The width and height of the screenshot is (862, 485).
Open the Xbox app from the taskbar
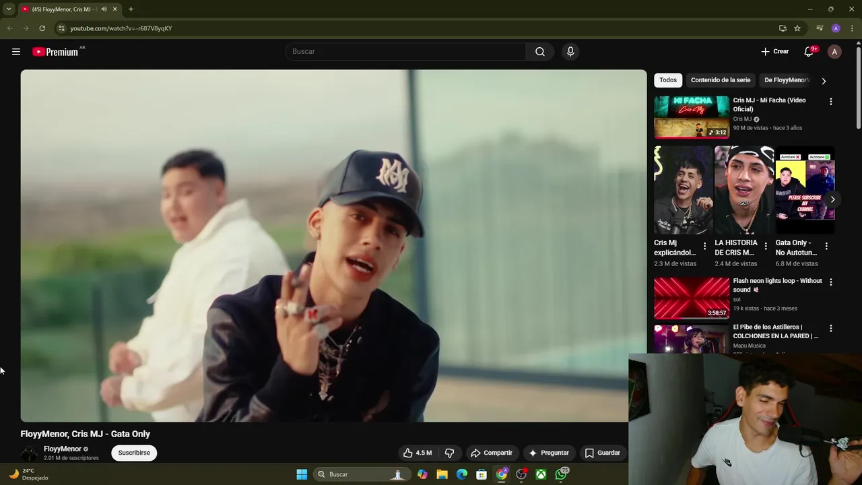(541, 474)
